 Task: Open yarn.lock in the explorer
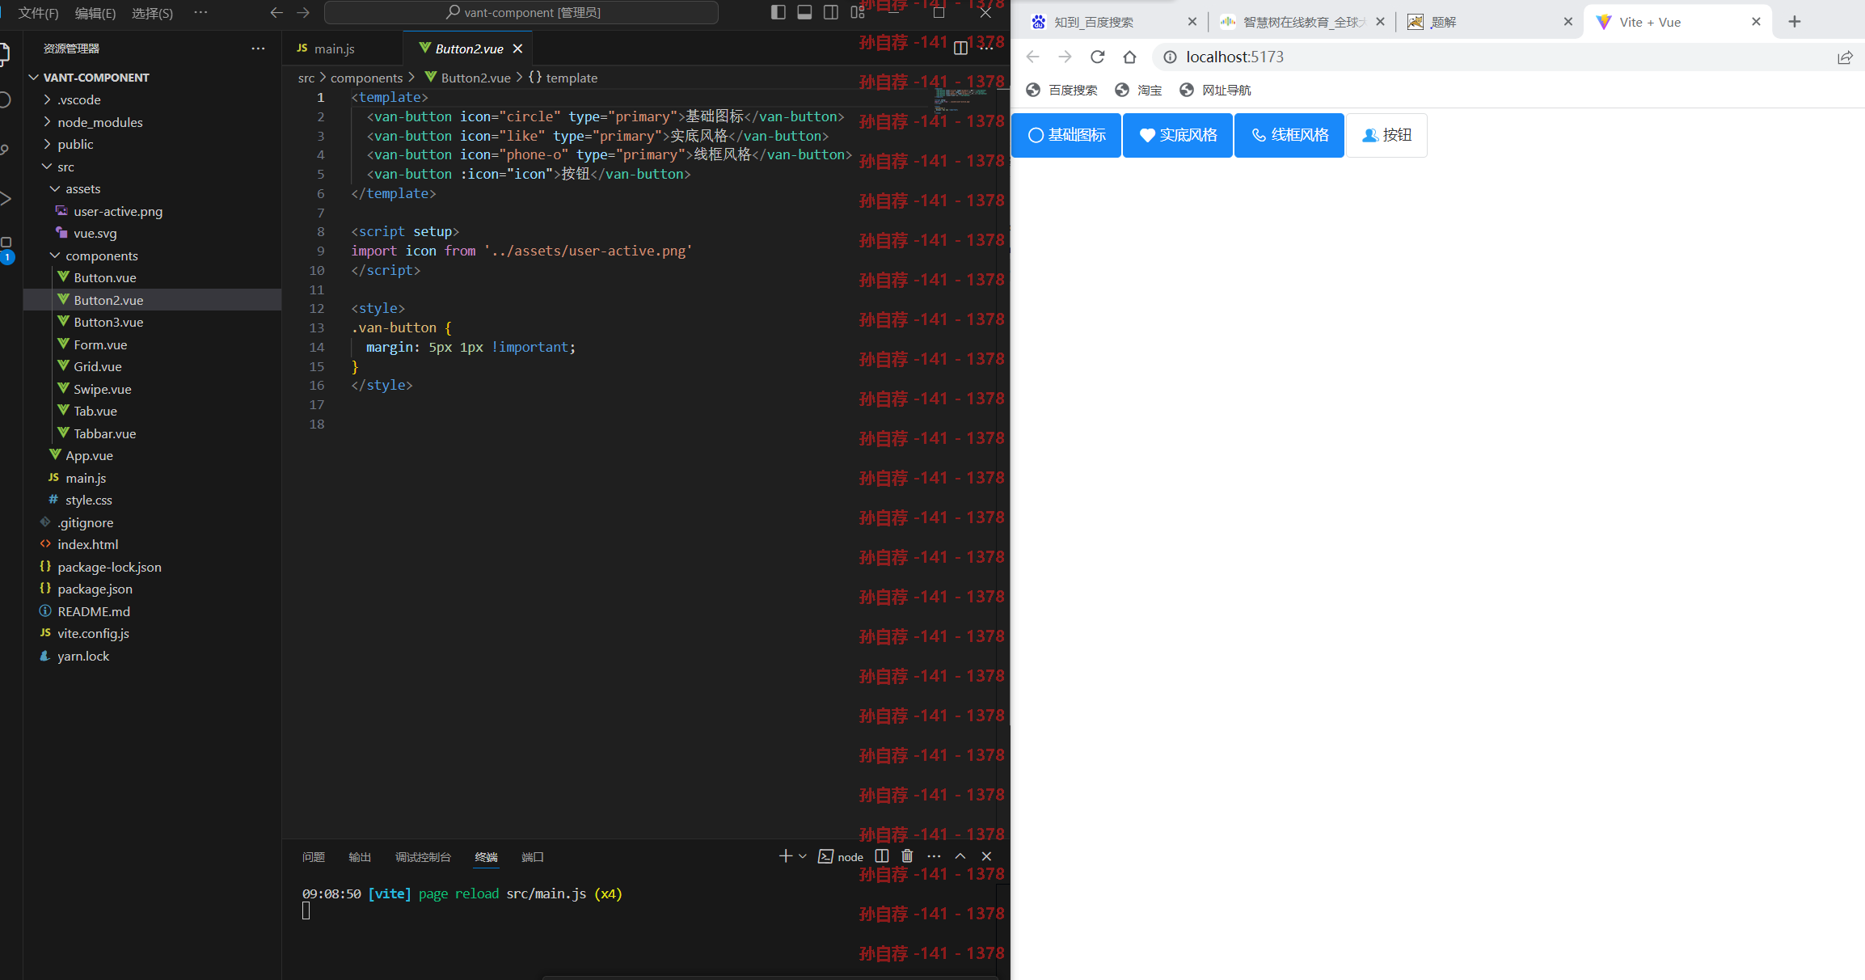pos(83,656)
